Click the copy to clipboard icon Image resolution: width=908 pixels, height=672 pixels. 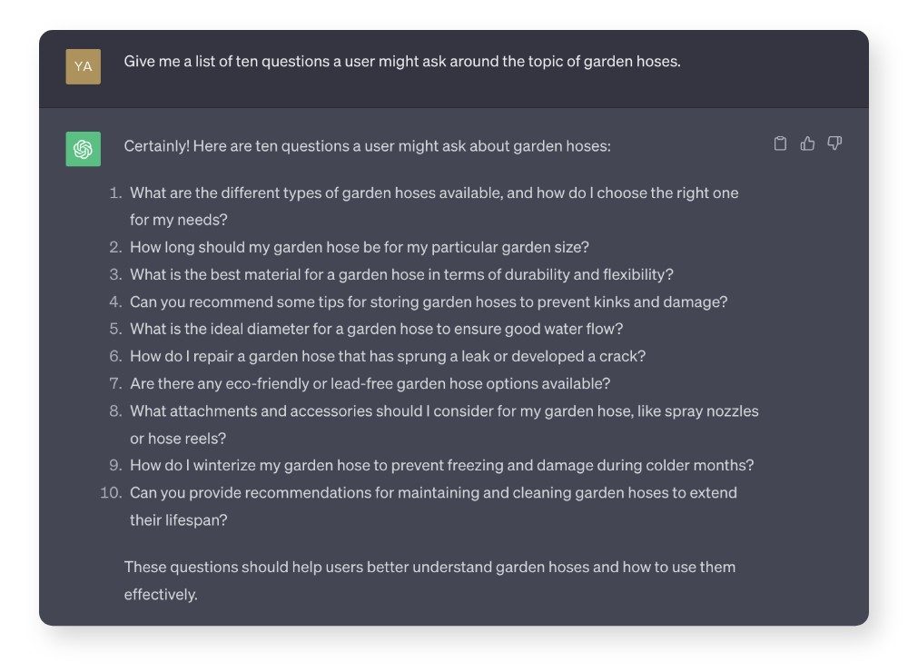[x=780, y=143]
